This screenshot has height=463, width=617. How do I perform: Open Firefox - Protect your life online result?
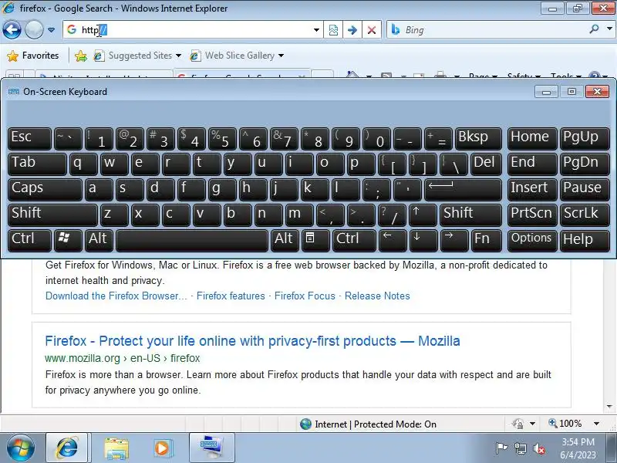(x=252, y=341)
